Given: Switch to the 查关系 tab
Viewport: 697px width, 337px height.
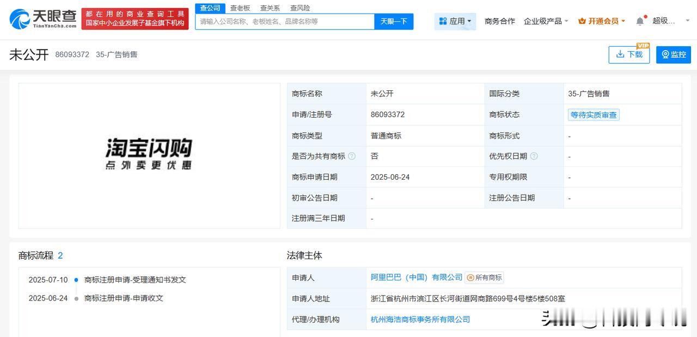Looking at the screenshot, I should [270, 8].
